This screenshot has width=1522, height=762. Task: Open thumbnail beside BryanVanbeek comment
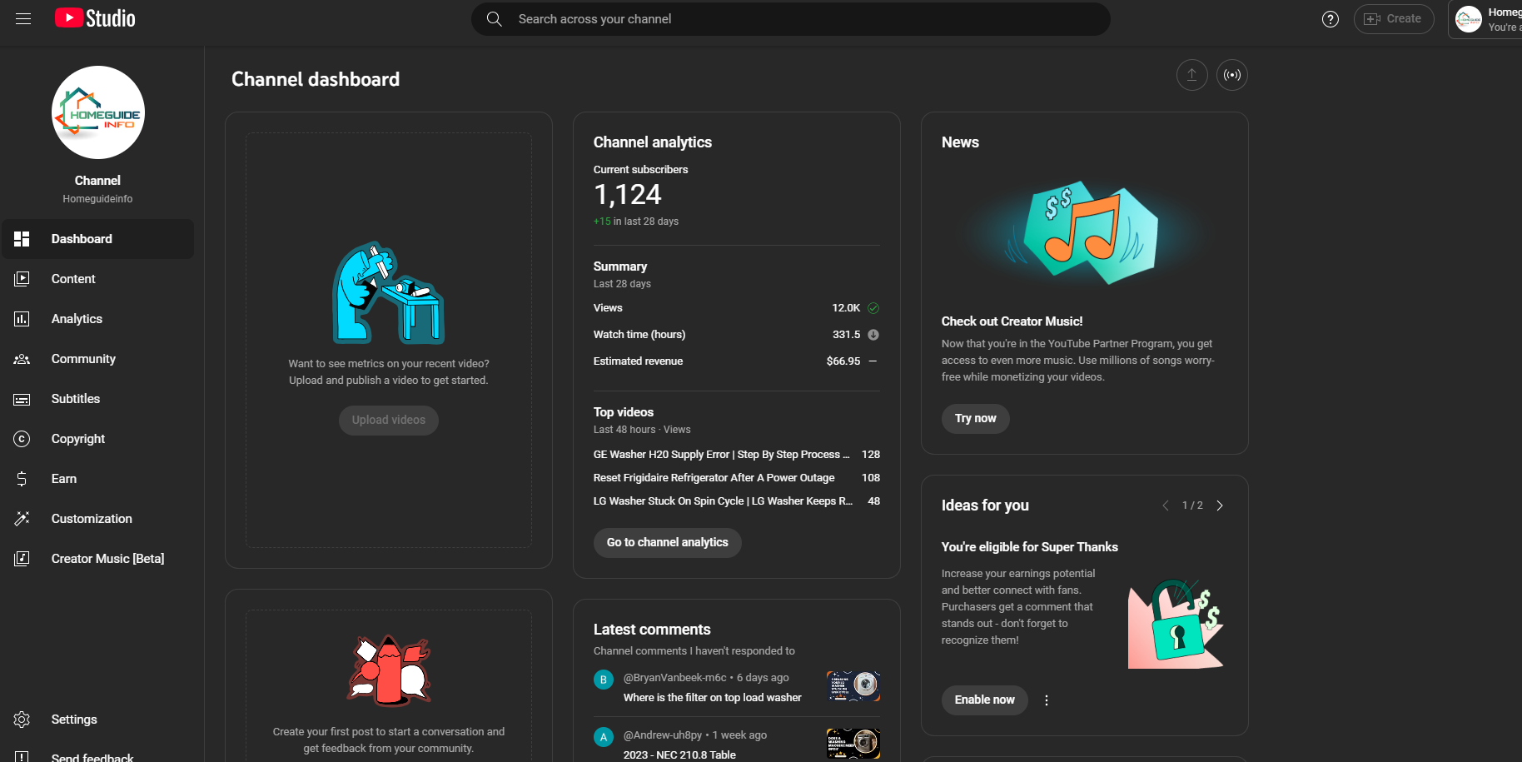853,685
